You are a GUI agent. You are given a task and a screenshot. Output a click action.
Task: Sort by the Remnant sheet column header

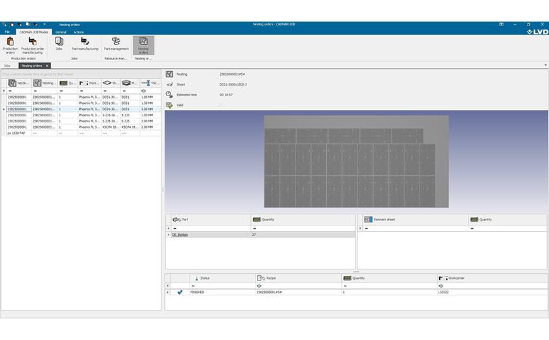(x=412, y=220)
